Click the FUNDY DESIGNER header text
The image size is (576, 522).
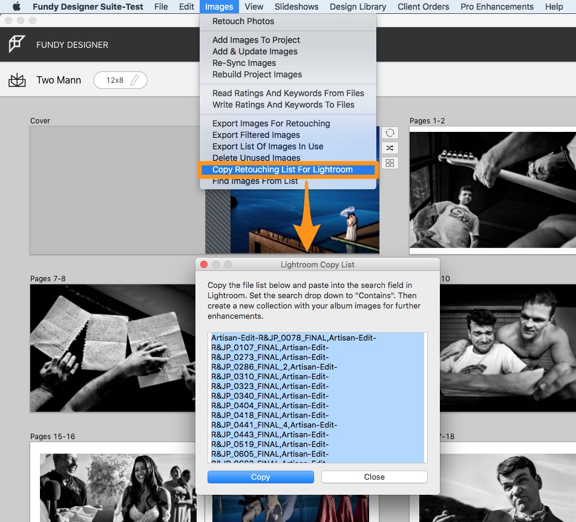72,45
